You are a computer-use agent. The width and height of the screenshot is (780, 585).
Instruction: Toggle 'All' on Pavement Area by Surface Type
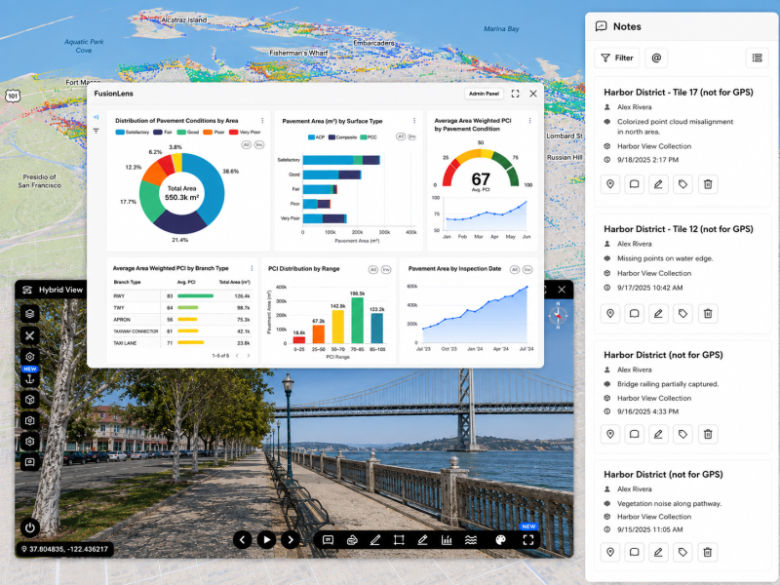point(401,136)
